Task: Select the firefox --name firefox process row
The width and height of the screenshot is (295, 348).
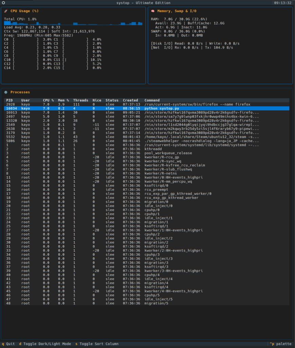Action: click(x=146, y=104)
